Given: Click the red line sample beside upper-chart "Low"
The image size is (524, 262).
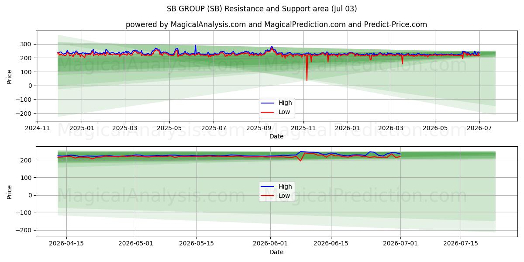Looking at the screenshot, I should tap(268, 112).
